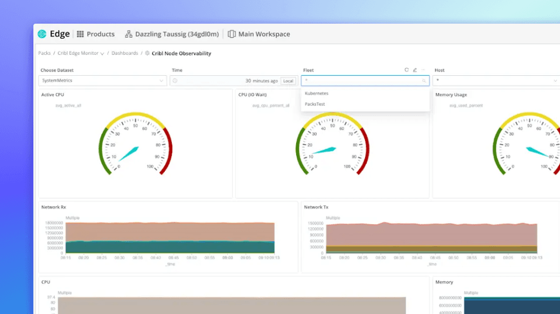Click the clock icon in the Time field
This screenshot has height=314, width=560.
(174, 80)
